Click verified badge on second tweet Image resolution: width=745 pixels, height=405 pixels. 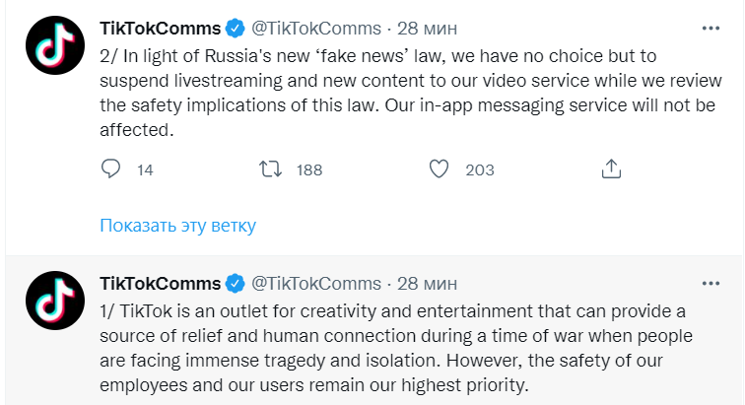point(236,285)
